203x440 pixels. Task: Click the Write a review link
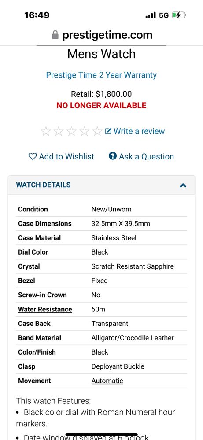pyautogui.click(x=139, y=131)
